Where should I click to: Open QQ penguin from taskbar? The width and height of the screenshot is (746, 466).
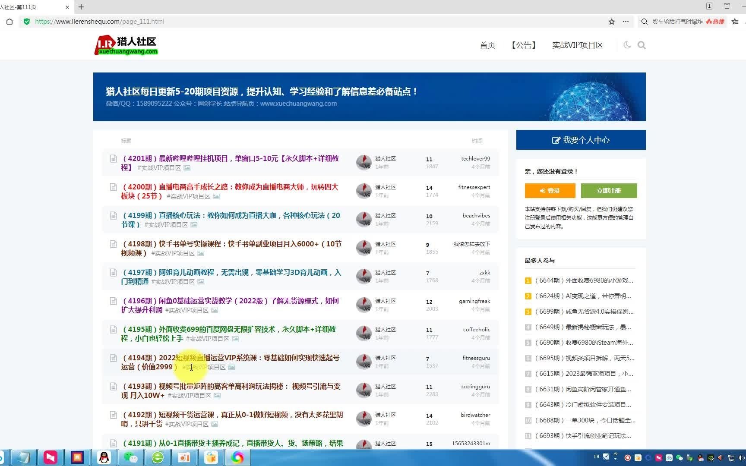tap(104, 457)
